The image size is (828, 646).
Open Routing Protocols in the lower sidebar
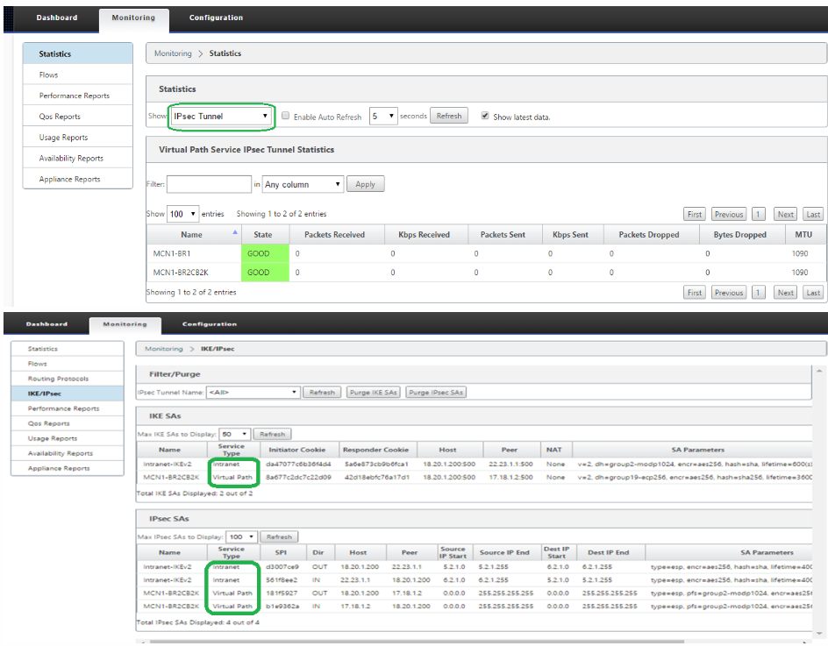(58, 379)
